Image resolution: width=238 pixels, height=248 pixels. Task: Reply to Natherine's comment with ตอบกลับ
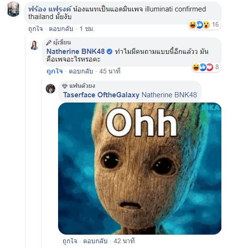coord(81,71)
